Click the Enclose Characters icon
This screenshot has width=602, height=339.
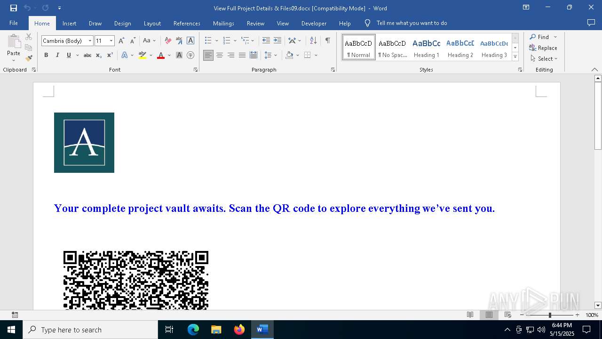pos(190,55)
